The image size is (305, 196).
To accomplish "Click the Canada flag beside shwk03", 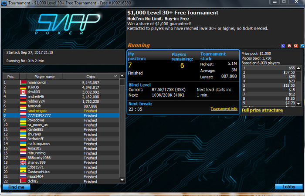I will 23,92.
